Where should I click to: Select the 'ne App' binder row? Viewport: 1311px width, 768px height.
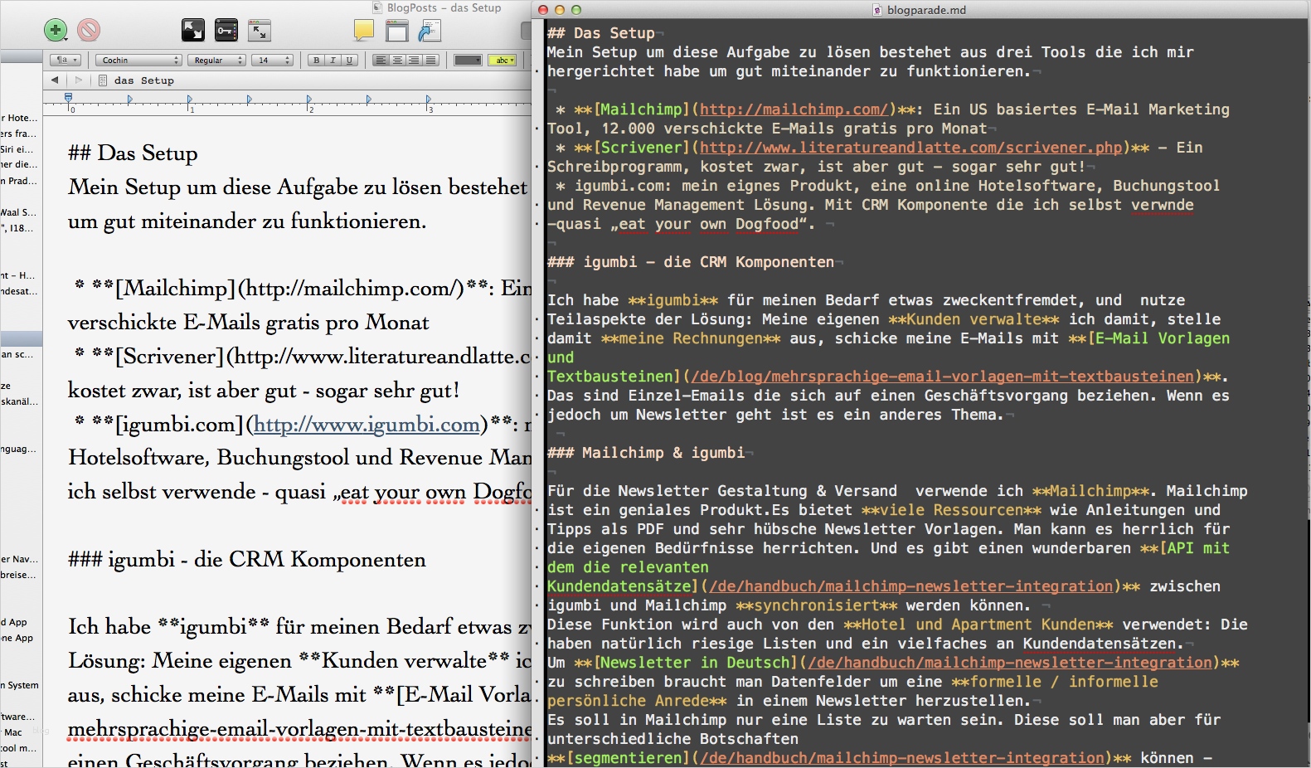coord(18,638)
